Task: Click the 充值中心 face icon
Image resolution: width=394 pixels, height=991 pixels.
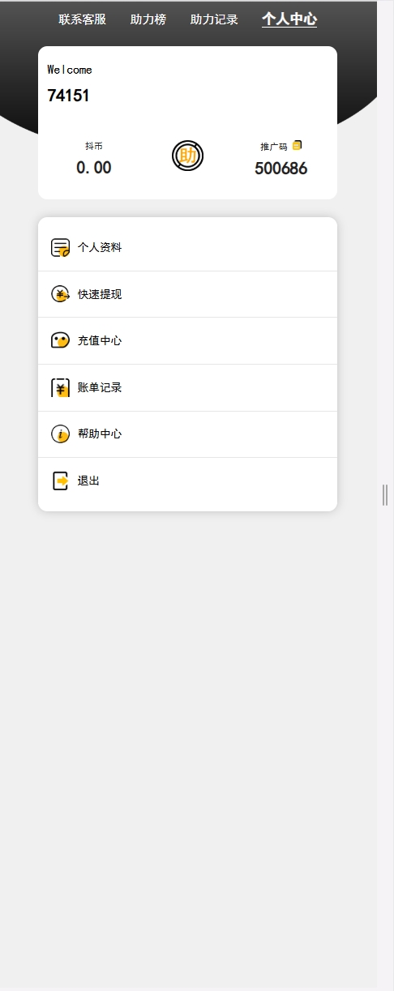Action: (x=60, y=340)
